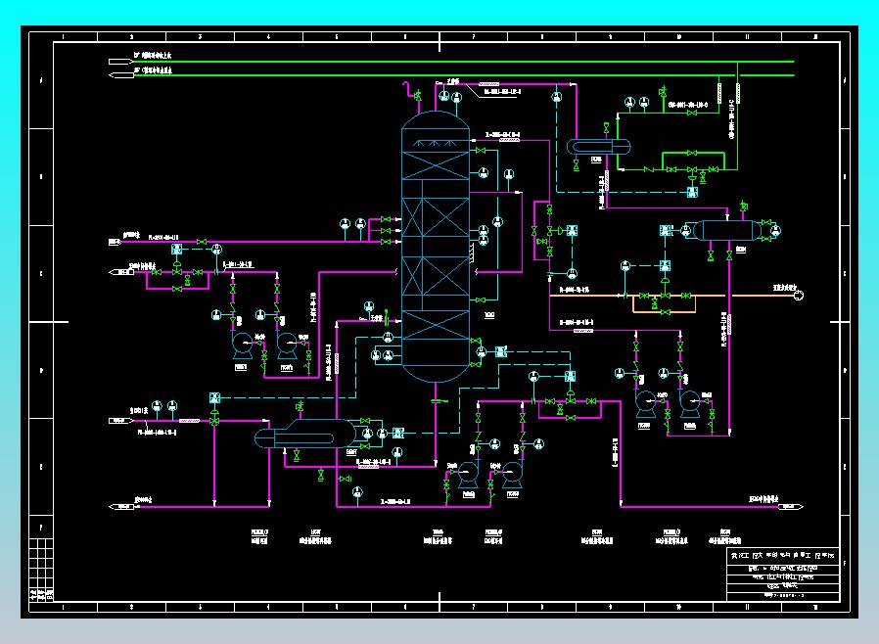Click the left column bottoms pump symbol
Image resolution: width=879 pixels, height=644 pixels.
468,474
